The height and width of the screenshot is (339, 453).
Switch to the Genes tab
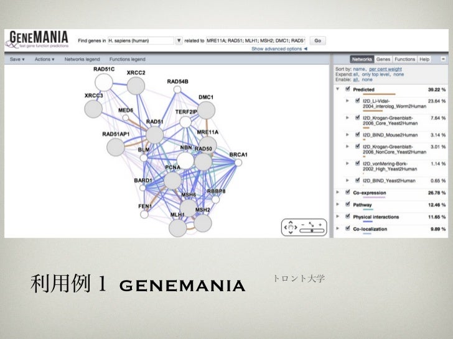383,59
